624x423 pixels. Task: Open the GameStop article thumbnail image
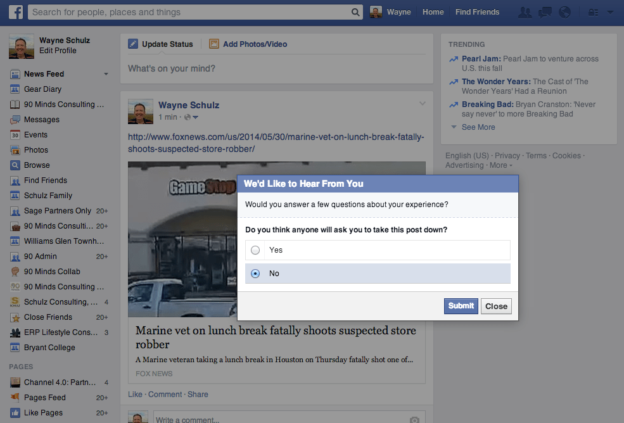coord(182,239)
